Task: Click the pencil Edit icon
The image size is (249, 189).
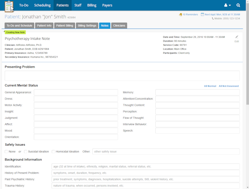Action: (237, 37)
